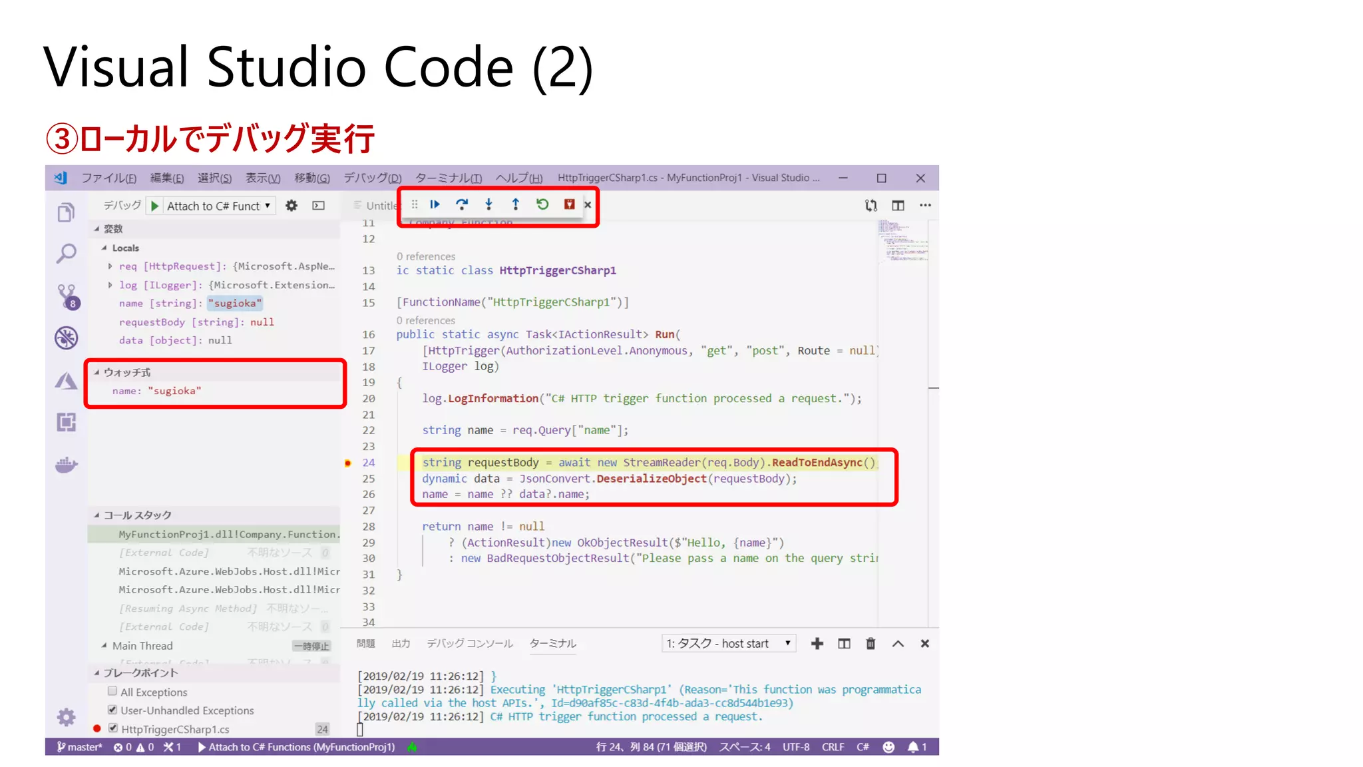Collapse the Main Thread entry

point(104,646)
